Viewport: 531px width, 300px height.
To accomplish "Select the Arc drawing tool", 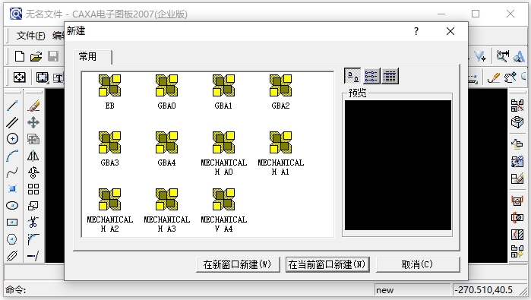I will 12,156.
